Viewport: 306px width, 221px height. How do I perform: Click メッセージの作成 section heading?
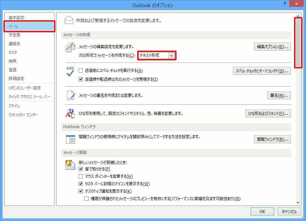pyautogui.click(x=77, y=35)
